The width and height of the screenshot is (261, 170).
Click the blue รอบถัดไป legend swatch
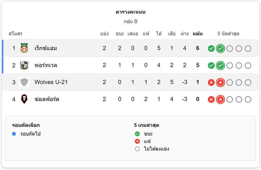pyautogui.click(x=14, y=134)
